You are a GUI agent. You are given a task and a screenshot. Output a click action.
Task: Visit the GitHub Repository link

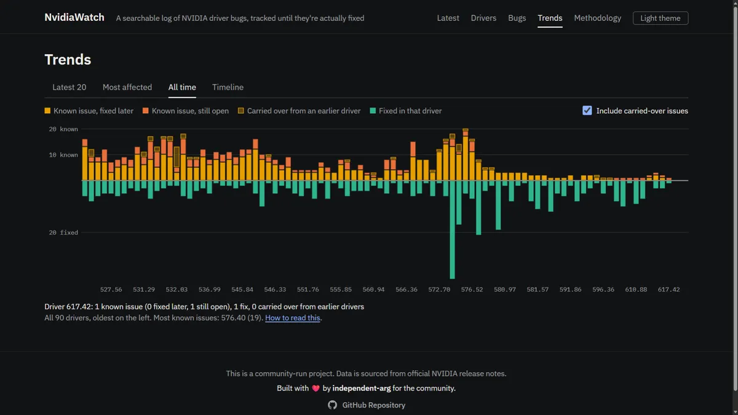click(x=374, y=405)
